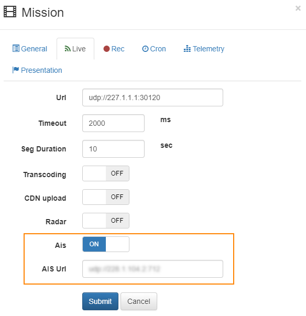Click the red Rec record icon
The height and width of the screenshot is (316, 306).
pyautogui.click(x=106, y=49)
